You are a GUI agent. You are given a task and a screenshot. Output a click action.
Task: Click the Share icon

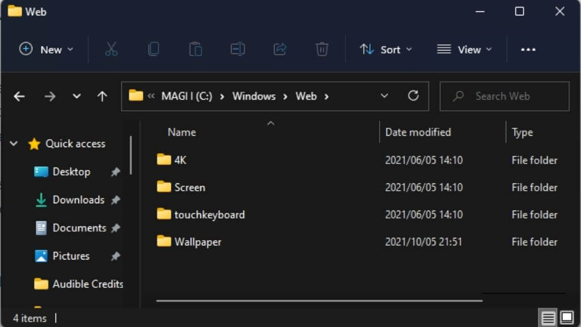pos(280,49)
